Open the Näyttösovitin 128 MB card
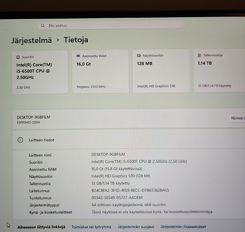The height and width of the screenshot is (232, 245). pos(161,71)
